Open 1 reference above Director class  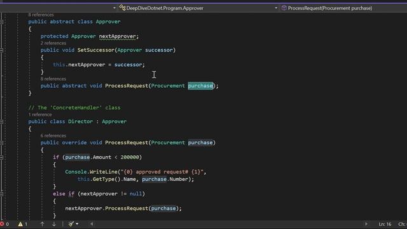pyautogui.click(x=40, y=114)
